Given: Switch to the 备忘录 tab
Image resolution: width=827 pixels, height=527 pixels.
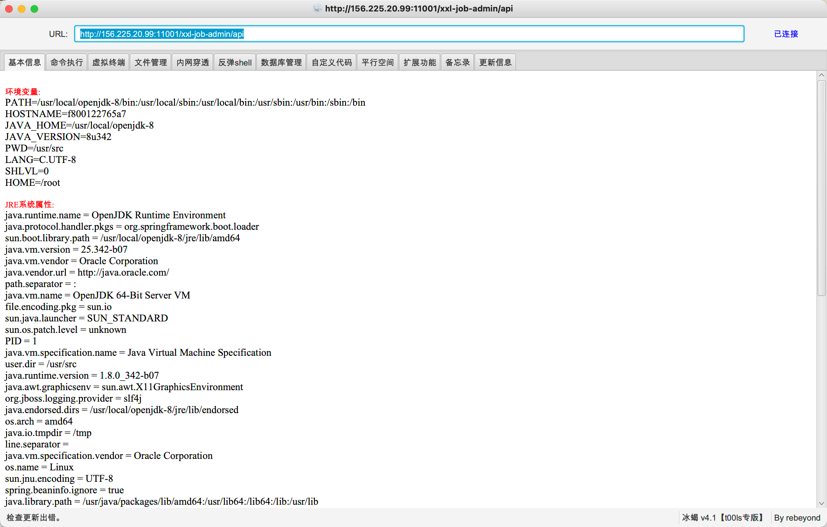Looking at the screenshot, I should pos(457,62).
